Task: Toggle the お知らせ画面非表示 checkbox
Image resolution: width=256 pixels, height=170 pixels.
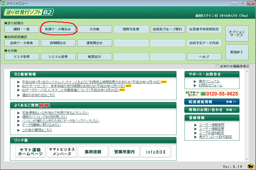Action: coord(217,66)
